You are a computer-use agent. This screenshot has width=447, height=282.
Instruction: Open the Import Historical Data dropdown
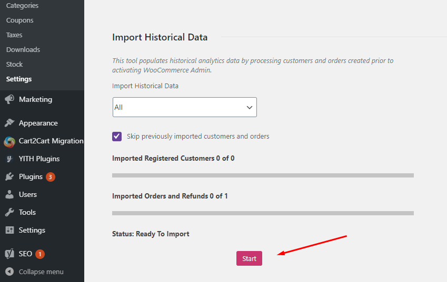point(185,107)
